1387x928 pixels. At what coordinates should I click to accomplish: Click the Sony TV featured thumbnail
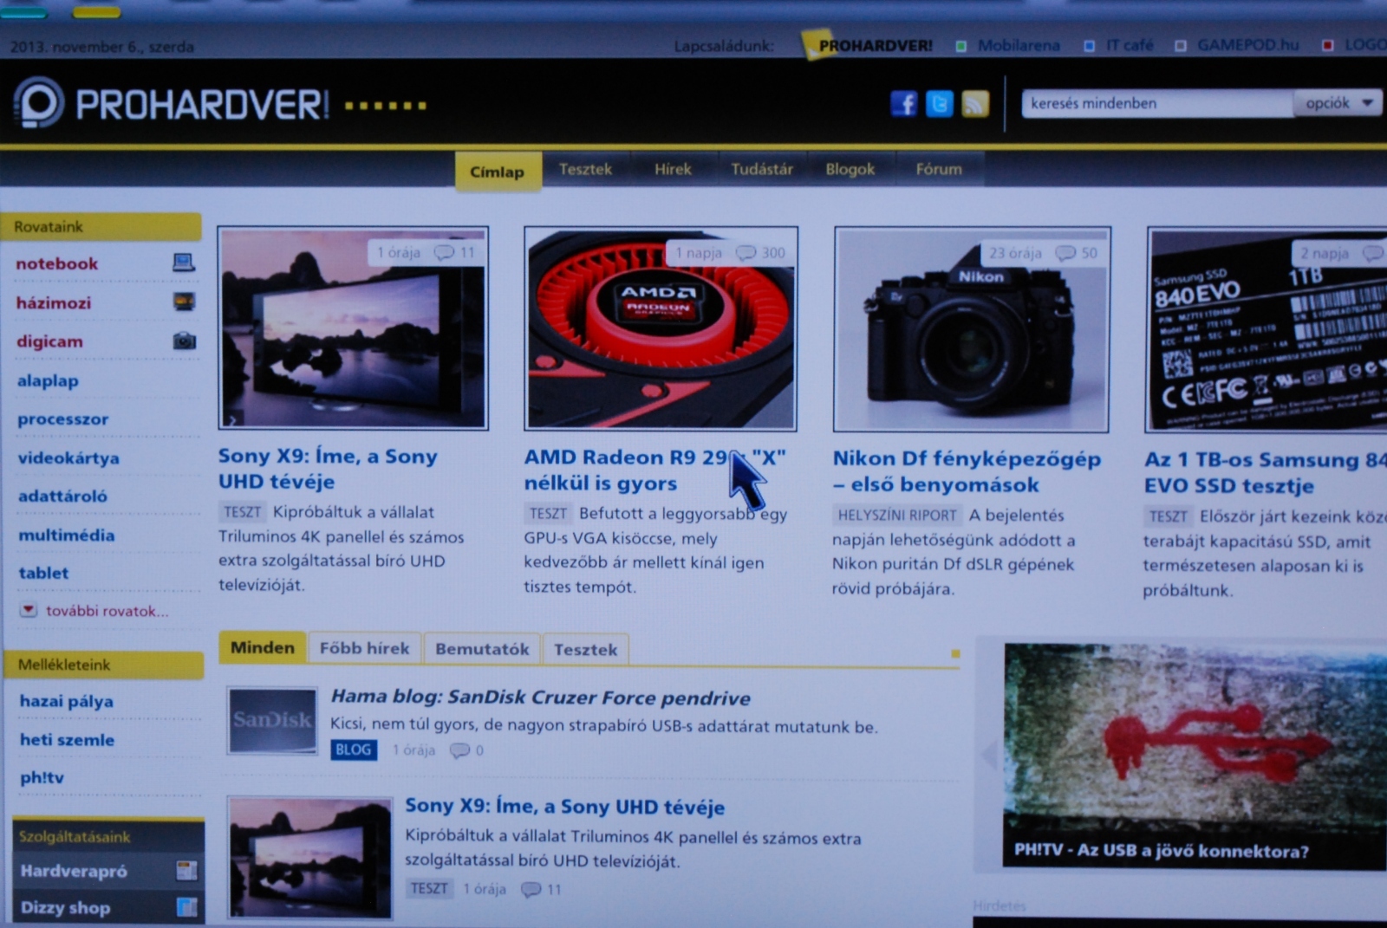(353, 328)
